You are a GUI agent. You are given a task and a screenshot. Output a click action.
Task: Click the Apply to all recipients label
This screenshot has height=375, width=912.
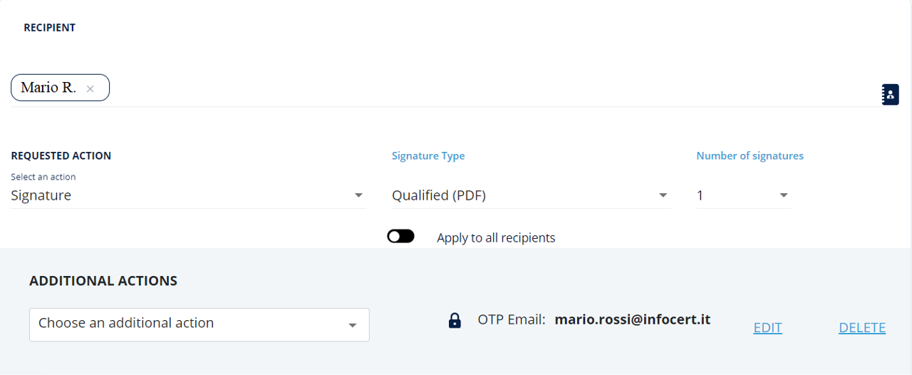click(496, 238)
